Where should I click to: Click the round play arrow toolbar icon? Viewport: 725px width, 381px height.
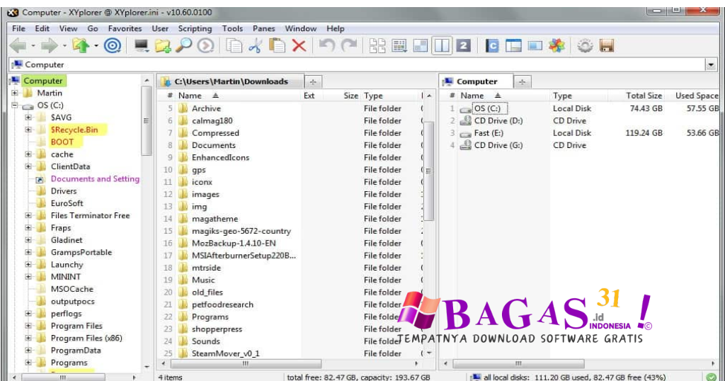click(206, 46)
